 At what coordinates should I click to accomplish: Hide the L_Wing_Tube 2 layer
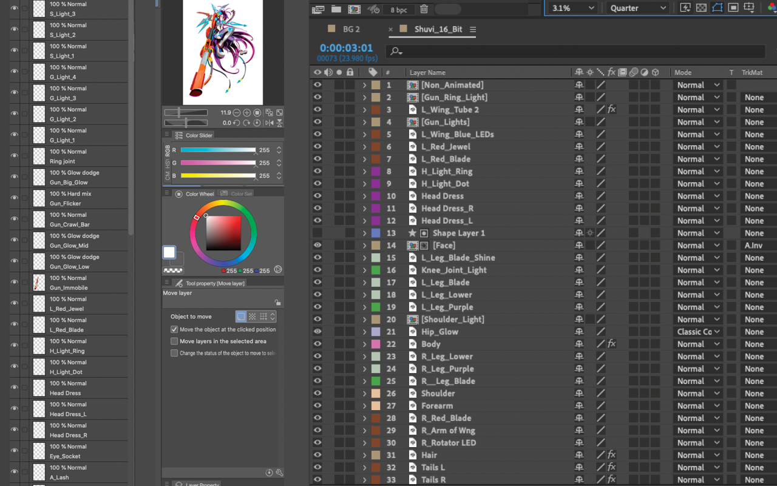317,110
